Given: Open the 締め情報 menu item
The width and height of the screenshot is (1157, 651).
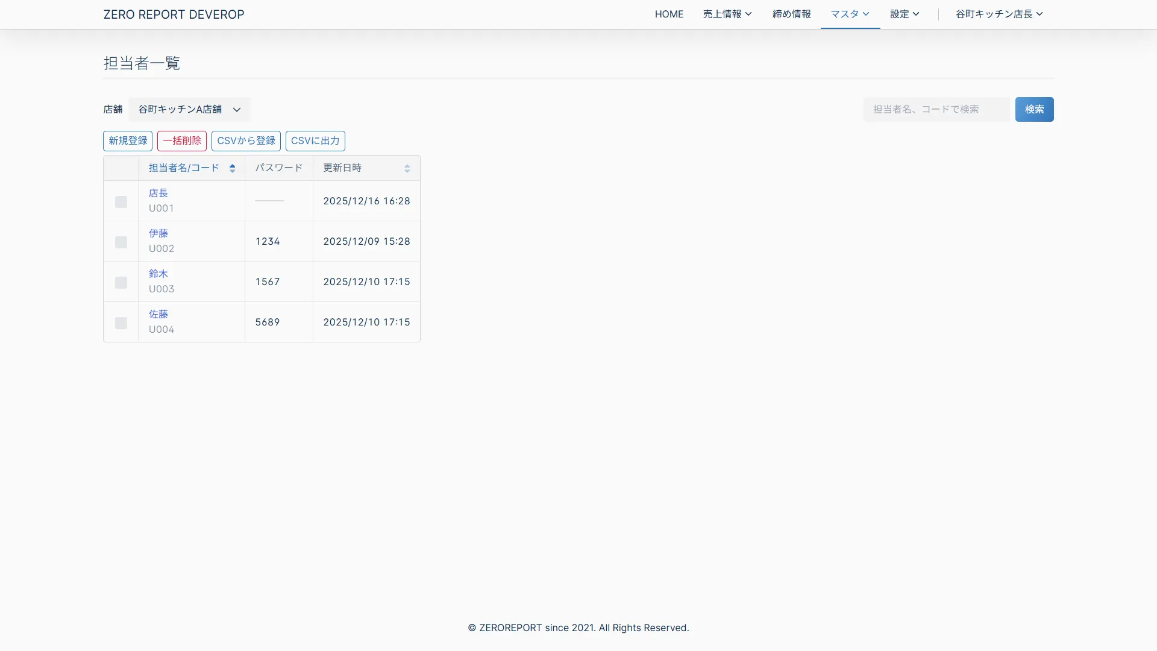Looking at the screenshot, I should [791, 14].
